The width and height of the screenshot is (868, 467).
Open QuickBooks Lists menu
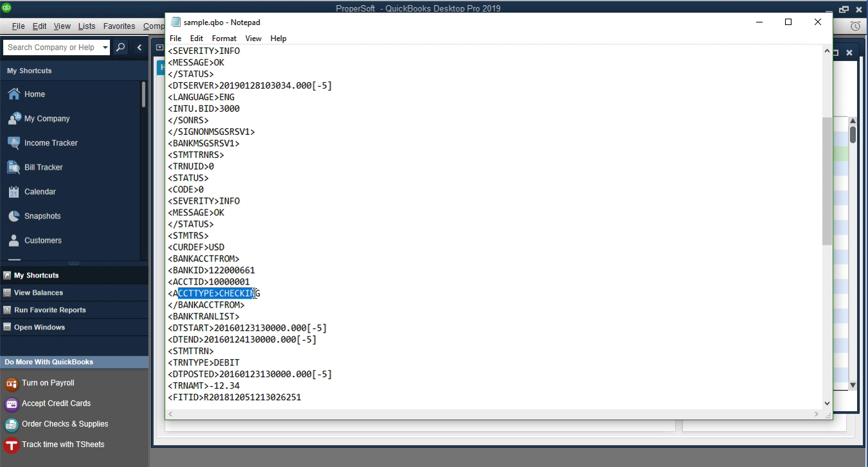tap(87, 26)
